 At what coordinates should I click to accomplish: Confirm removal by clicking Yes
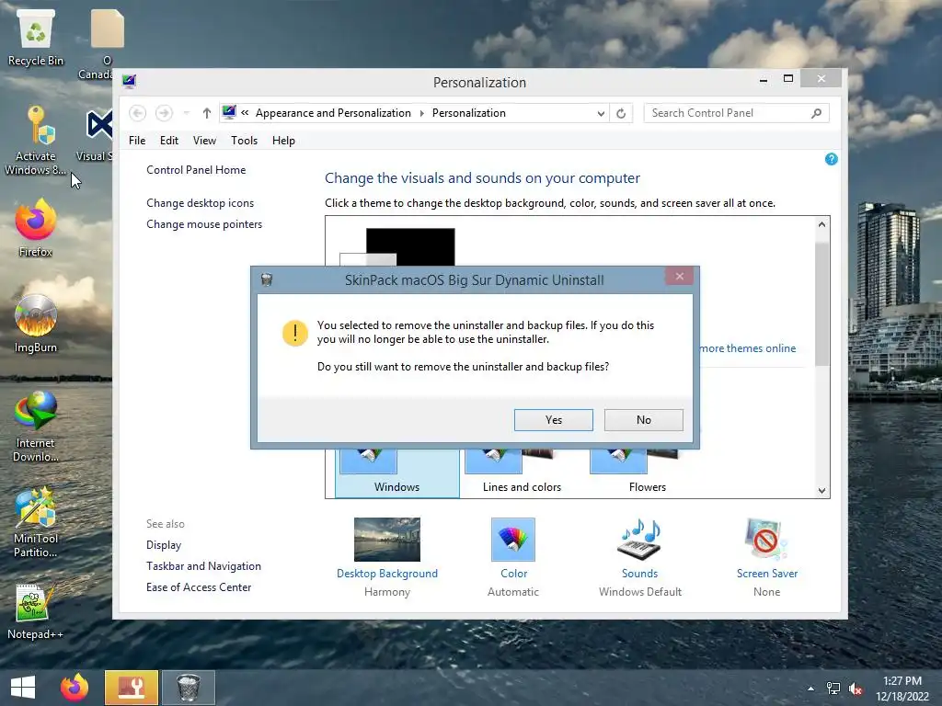click(553, 419)
